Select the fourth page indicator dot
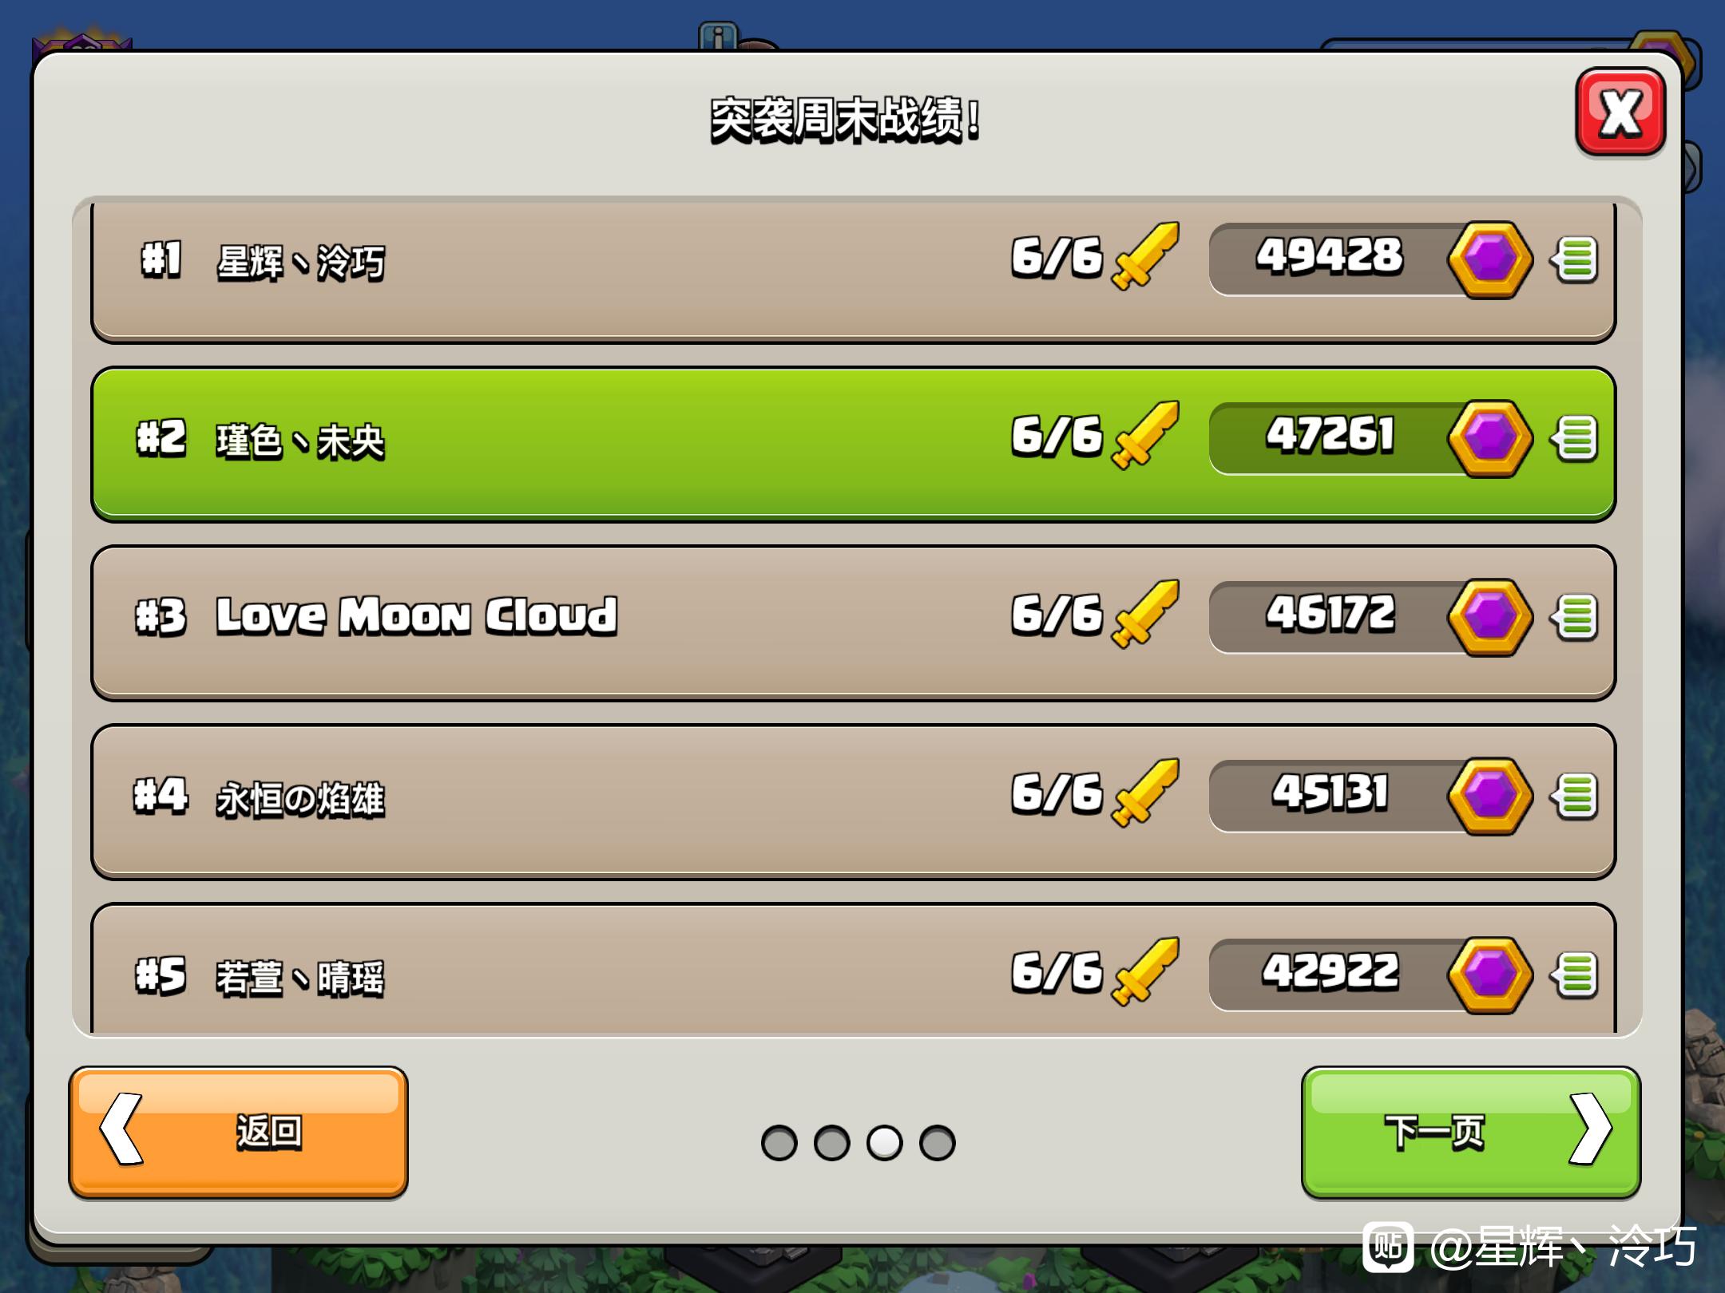Viewport: 1725px width, 1293px height. tap(938, 1143)
